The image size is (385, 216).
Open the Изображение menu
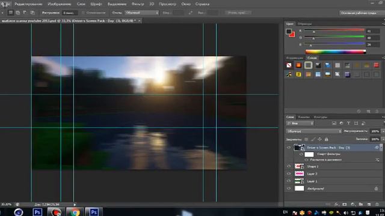59,4
